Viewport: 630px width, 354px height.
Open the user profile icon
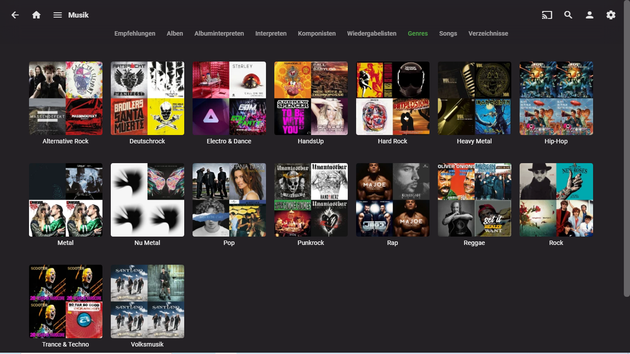590,15
